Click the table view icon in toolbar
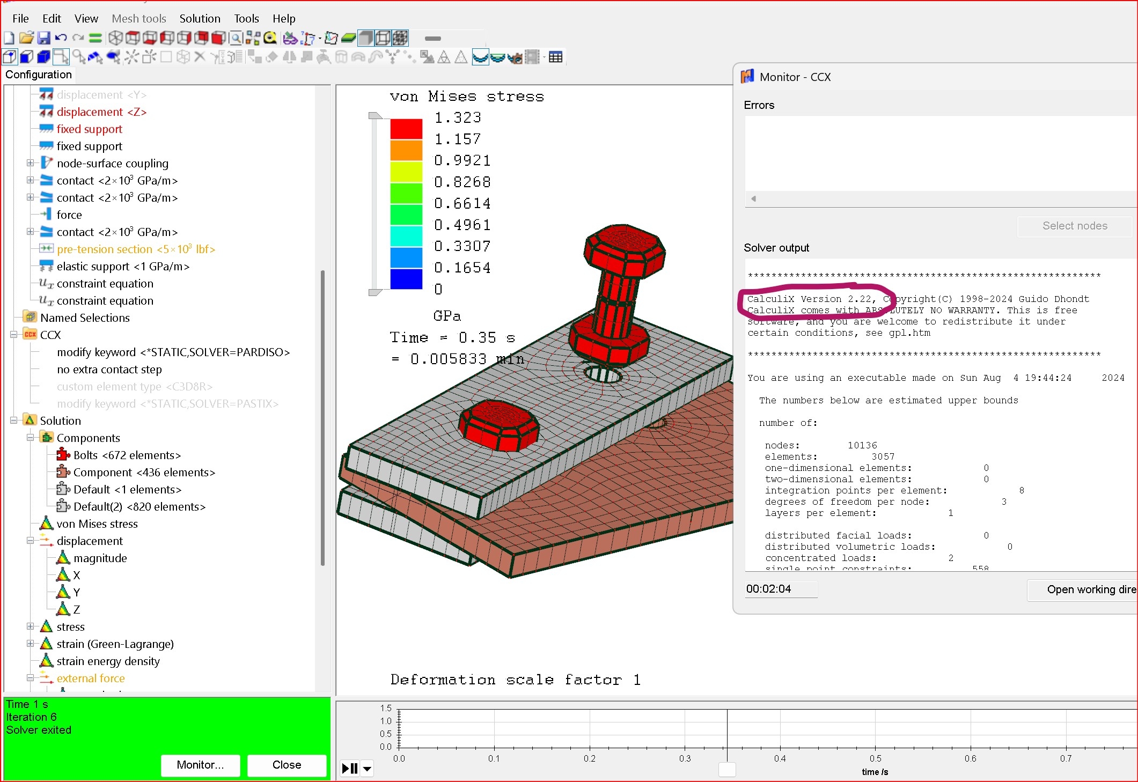 (x=556, y=57)
